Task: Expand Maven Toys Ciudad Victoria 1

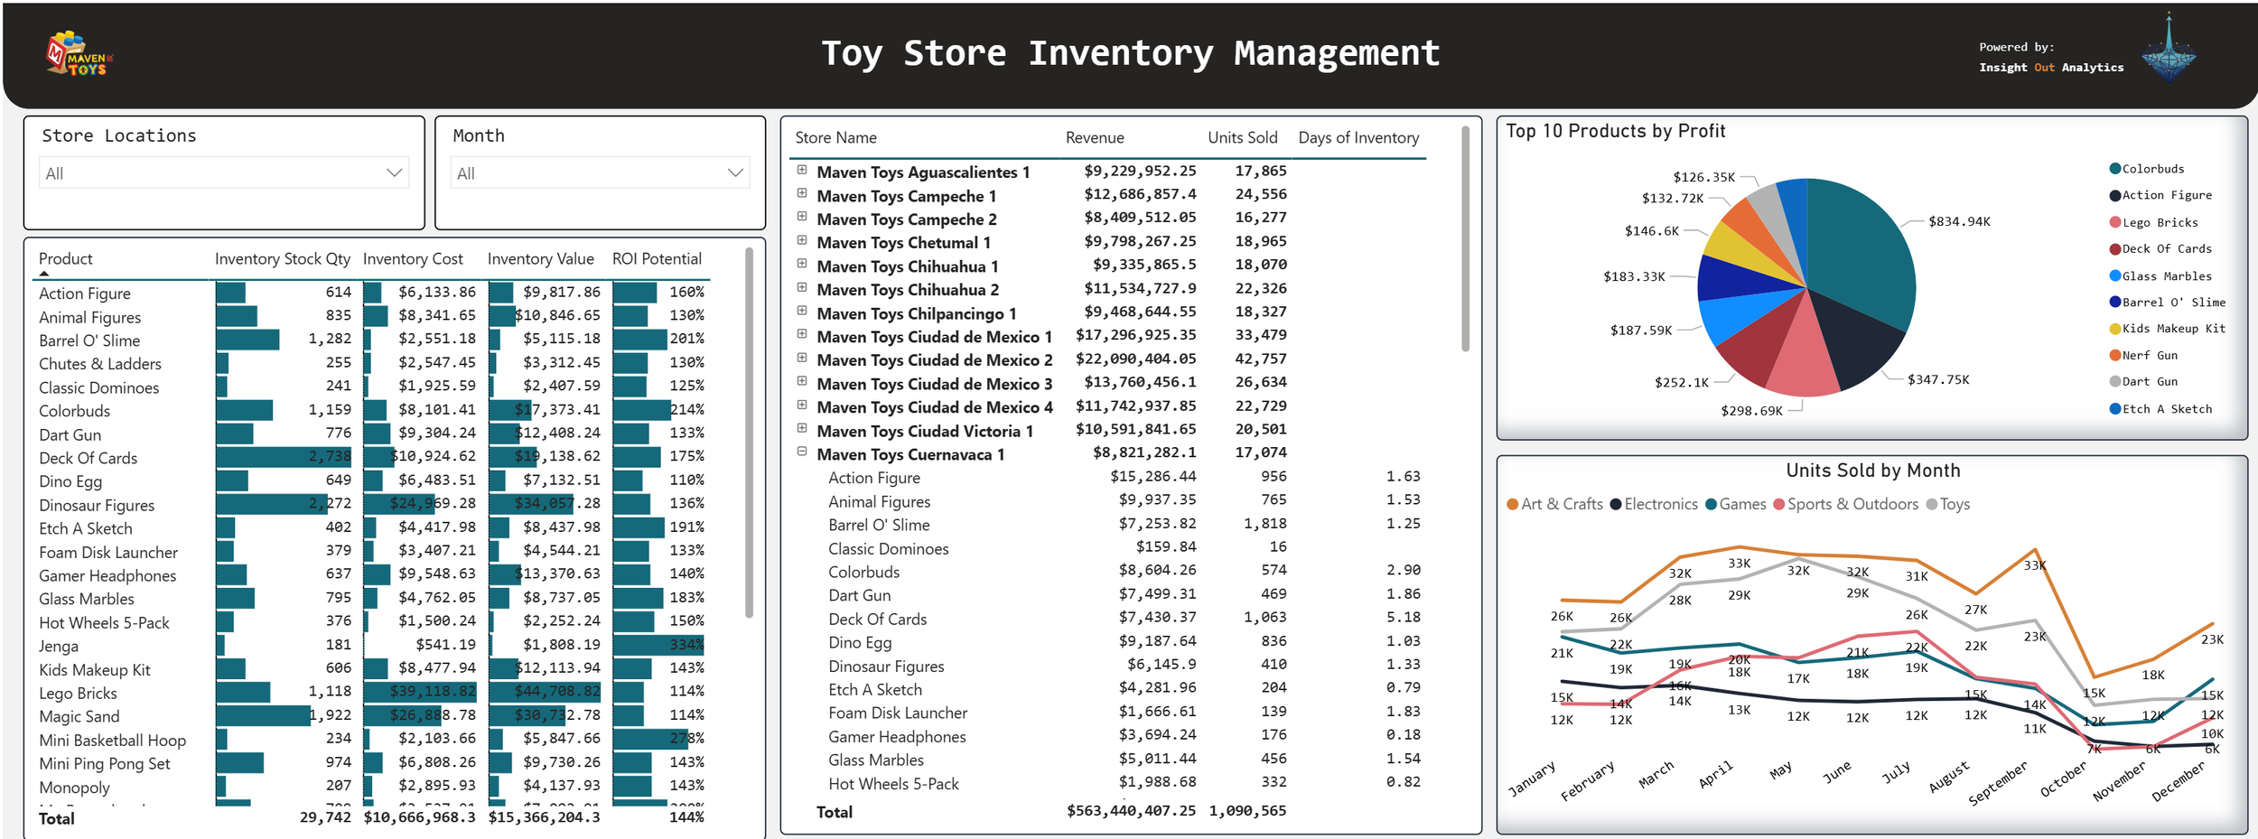Action: [x=801, y=428]
